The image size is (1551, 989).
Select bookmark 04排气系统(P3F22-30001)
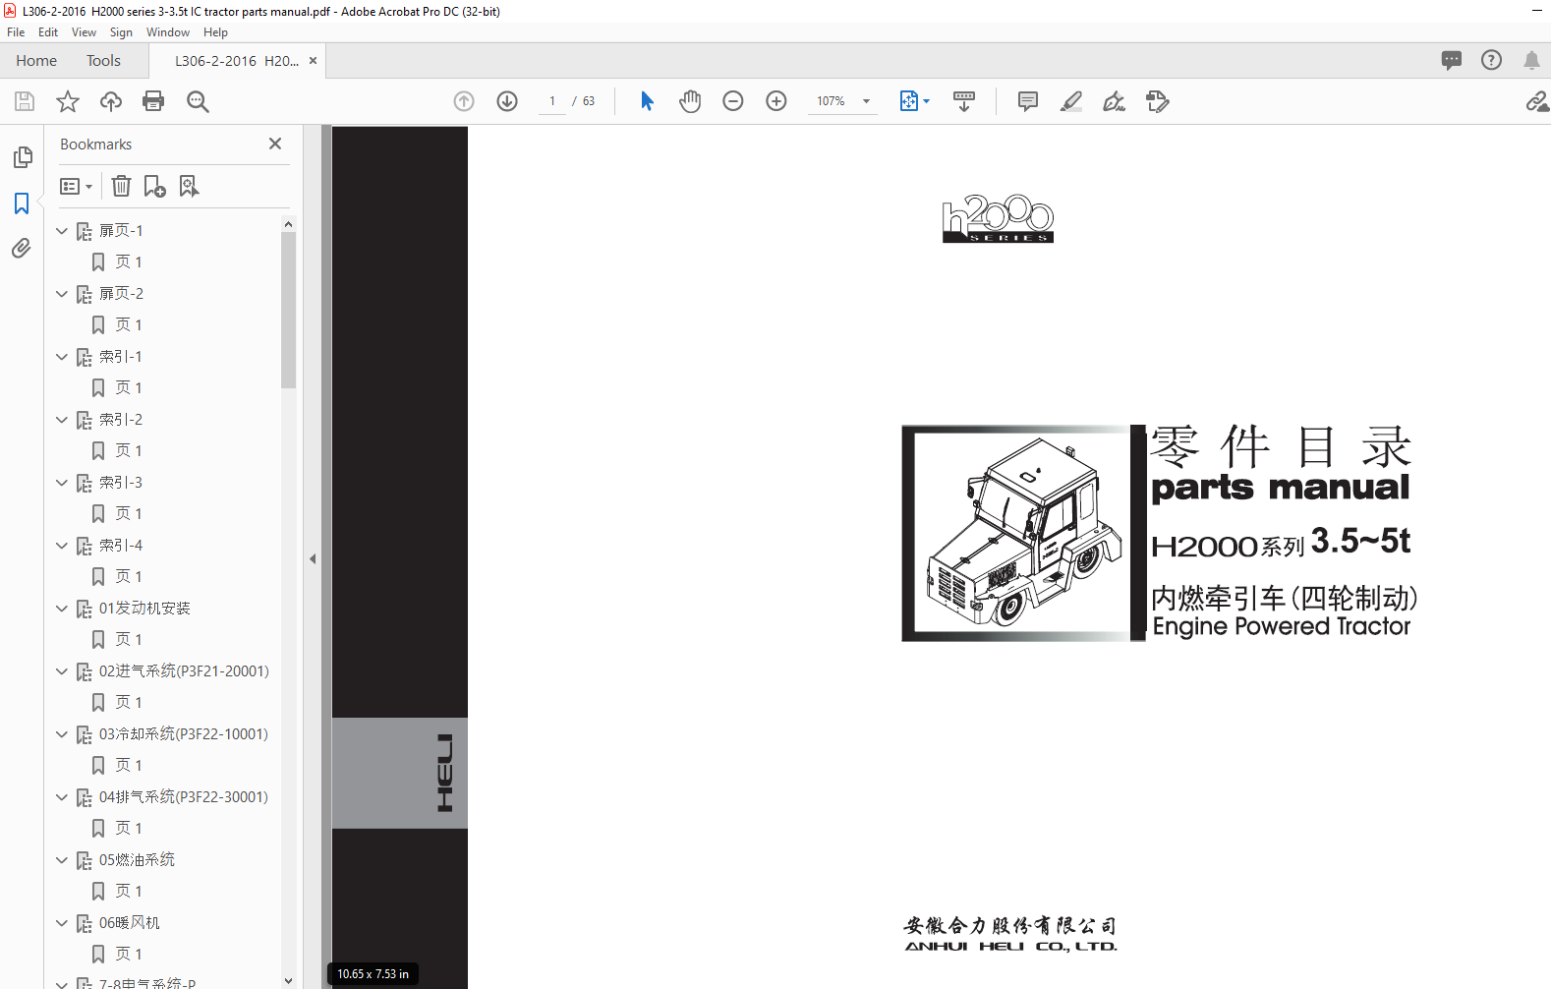coord(184,797)
